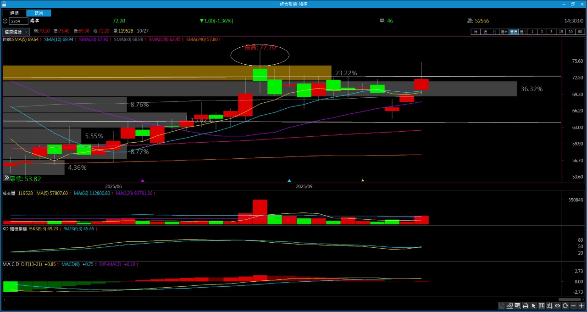Click the KD 隨機指標 panel label

(x=15, y=228)
